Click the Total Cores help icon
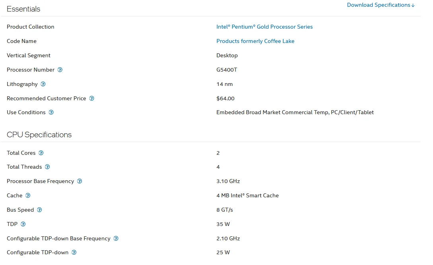433x265 pixels. (41, 153)
